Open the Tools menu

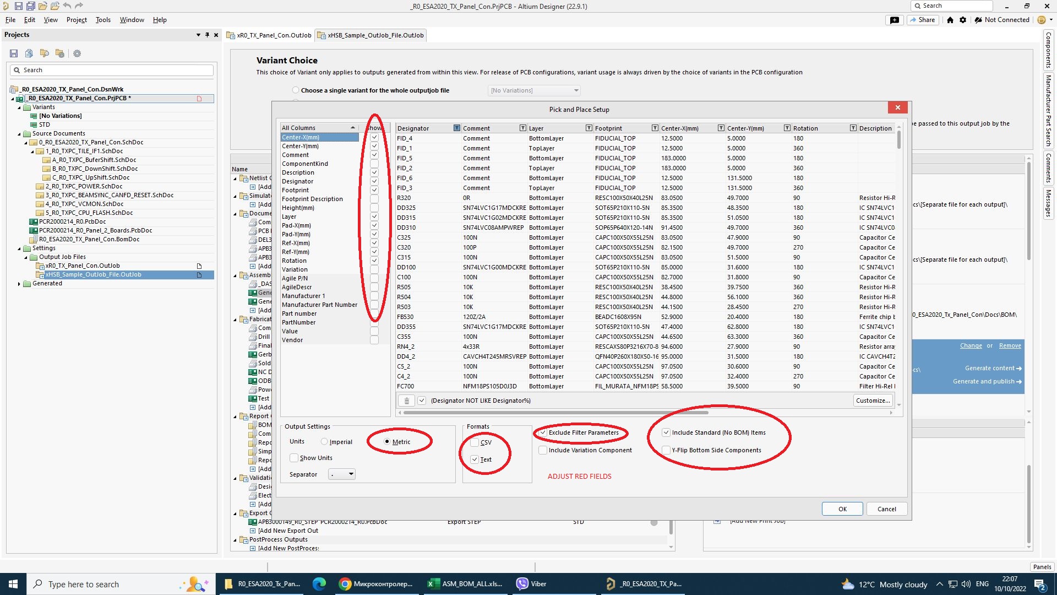(x=103, y=20)
